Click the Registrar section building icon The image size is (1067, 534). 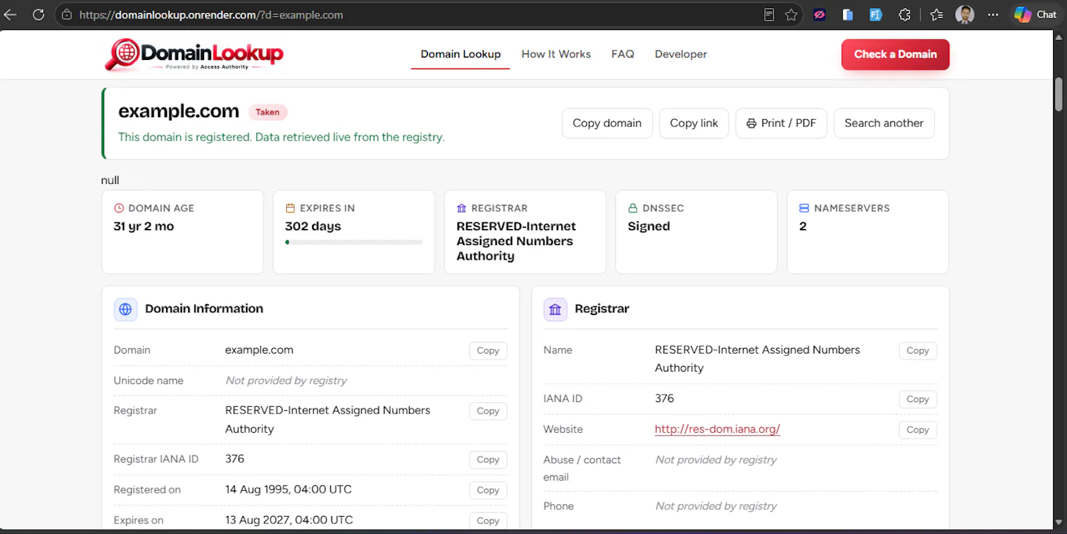(555, 309)
